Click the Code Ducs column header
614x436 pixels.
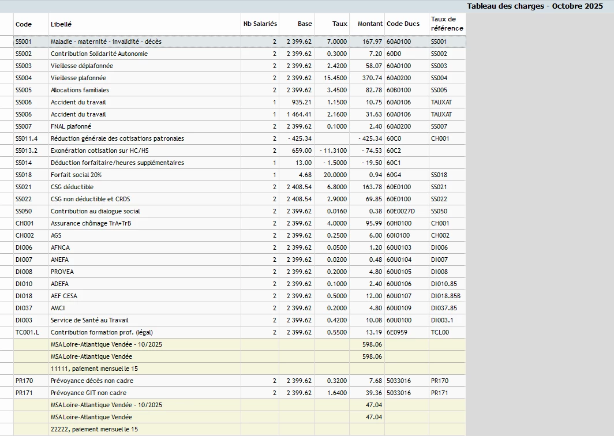[403, 24]
